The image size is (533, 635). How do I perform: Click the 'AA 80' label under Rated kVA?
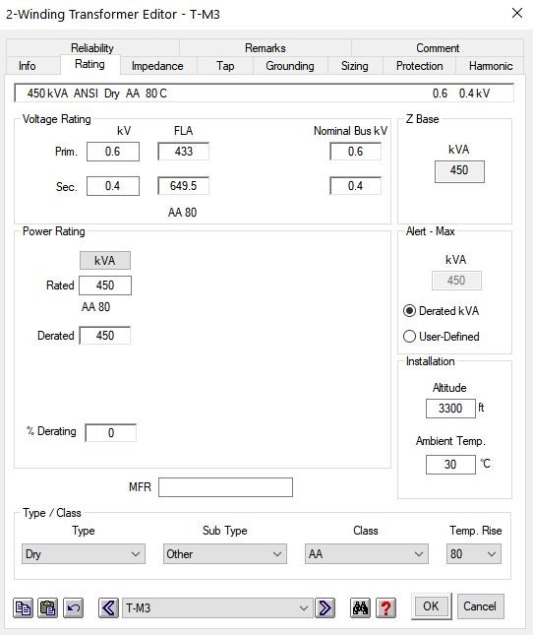[x=95, y=306]
